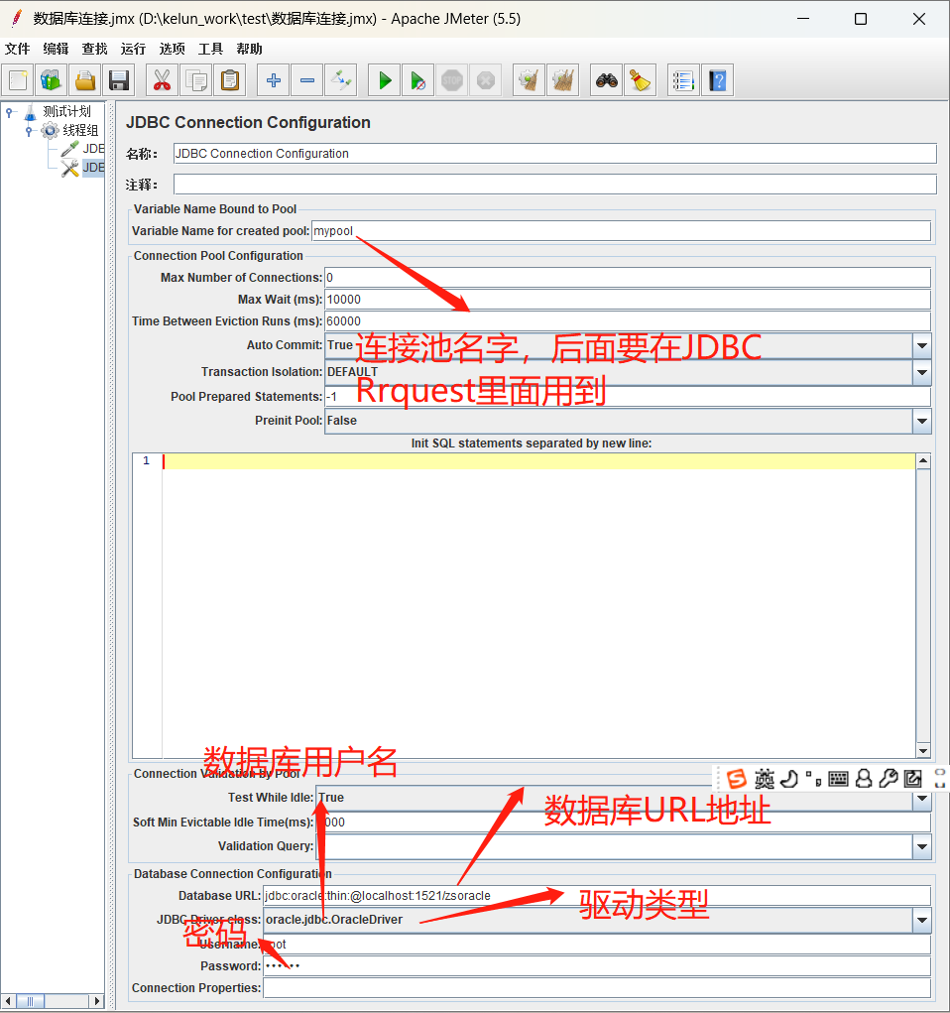Image resolution: width=950 pixels, height=1013 pixels.
Task: Click the Connection Properties field
Action: click(597, 988)
